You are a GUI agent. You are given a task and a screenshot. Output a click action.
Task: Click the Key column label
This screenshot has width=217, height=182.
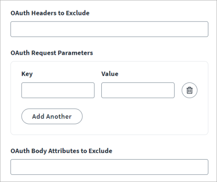pos(27,74)
